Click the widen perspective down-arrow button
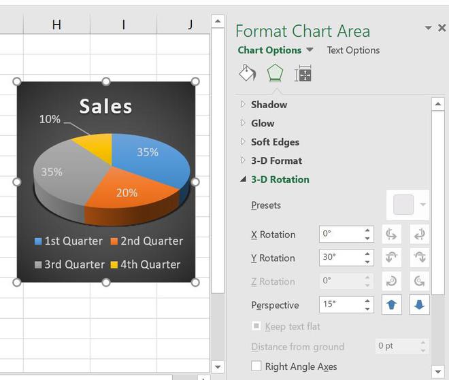 point(419,305)
